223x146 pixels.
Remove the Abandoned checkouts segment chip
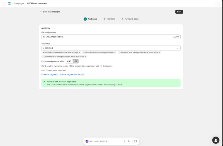(x=79, y=52)
